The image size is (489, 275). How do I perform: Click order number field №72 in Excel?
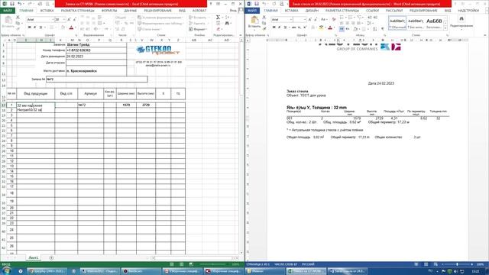click(97, 79)
